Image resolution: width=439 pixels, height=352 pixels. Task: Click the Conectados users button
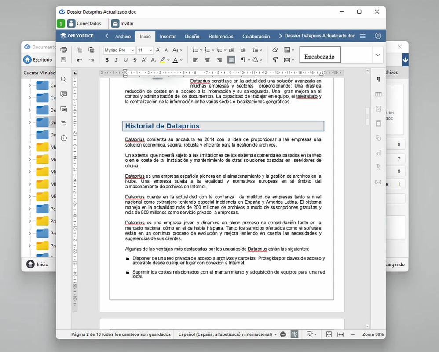84,23
